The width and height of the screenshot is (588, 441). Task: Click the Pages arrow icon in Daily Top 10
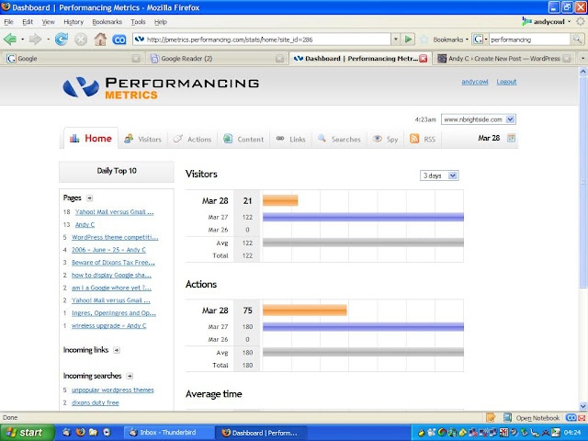coord(89,198)
